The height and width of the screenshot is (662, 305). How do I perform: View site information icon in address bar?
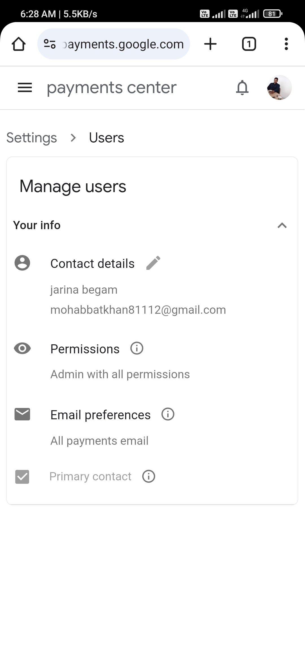50,44
